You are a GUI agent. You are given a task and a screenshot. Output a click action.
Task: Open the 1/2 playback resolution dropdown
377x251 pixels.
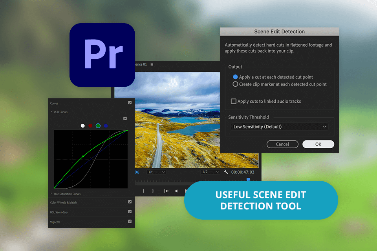pos(210,172)
